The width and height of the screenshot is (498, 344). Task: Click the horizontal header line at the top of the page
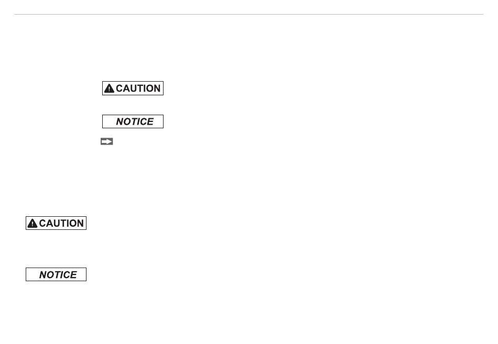click(248, 14)
